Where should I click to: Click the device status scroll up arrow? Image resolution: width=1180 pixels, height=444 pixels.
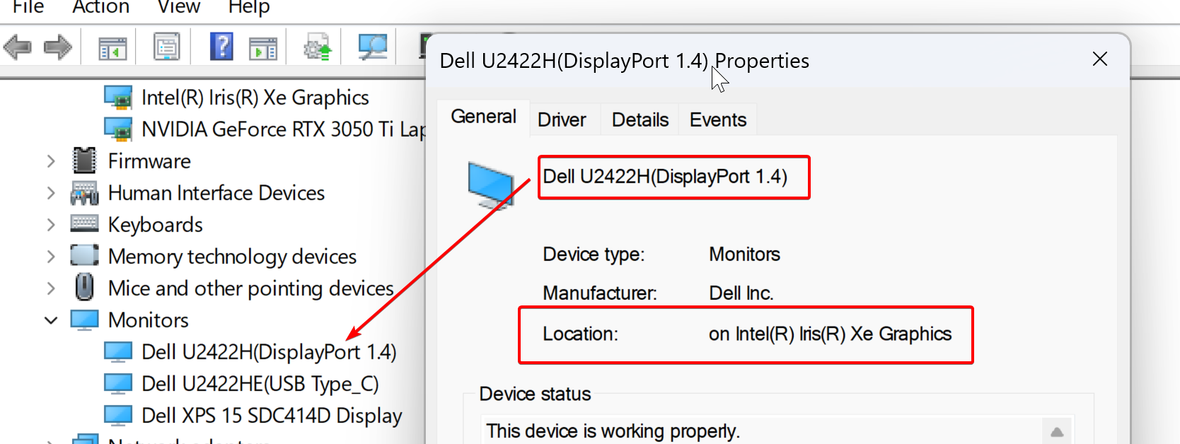pos(1057,431)
